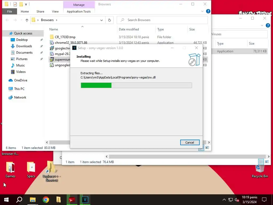
Task: Expand the ribbon in Viruses window
Action: pyautogui.click(x=262, y=25)
